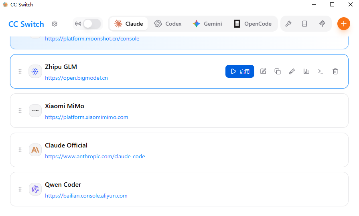
Task: Click the pencil icon on Zhipu GLM
Action: [292, 71]
